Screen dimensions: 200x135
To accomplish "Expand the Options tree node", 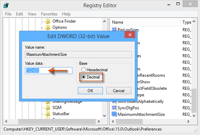I will (42, 28).
